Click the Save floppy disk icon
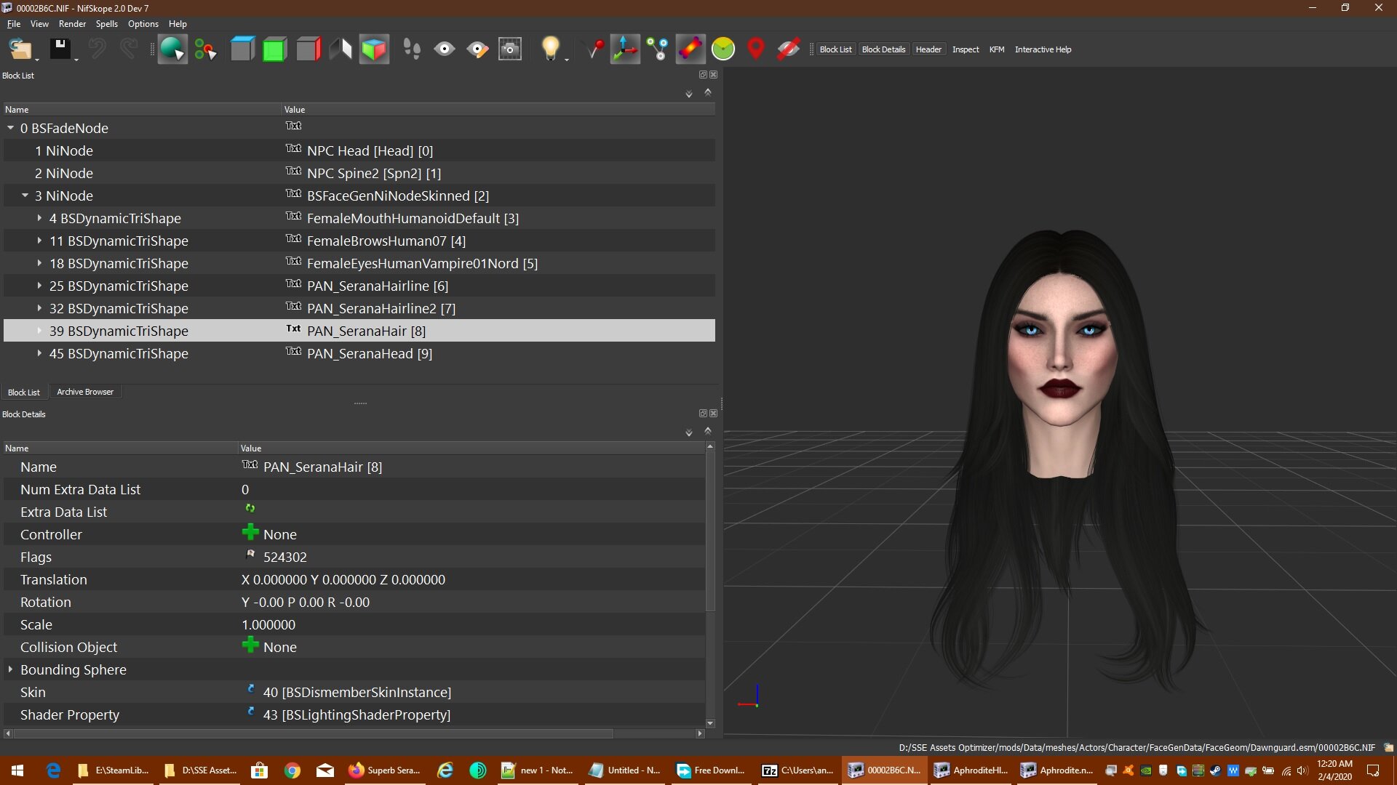The width and height of the screenshot is (1397, 785). click(60, 49)
